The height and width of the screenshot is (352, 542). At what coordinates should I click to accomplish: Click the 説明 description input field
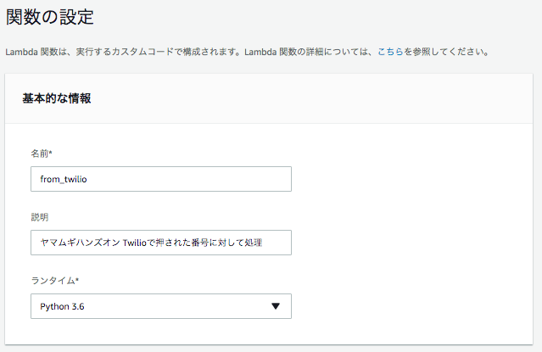click(x=161, y=243)
